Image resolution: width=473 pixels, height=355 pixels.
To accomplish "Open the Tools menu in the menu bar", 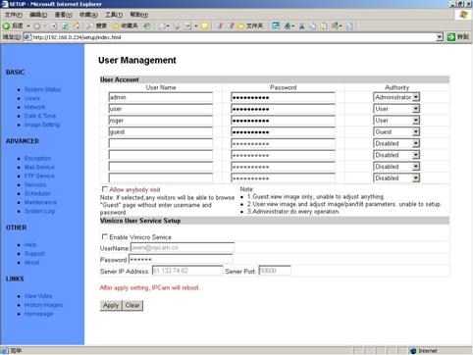I will [x=114, y=15].
